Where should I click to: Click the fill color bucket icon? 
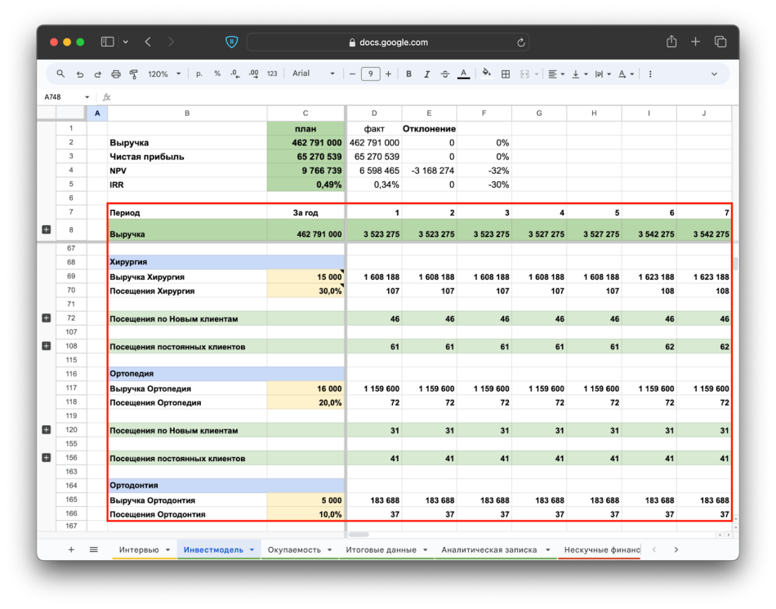coord(486,73)
